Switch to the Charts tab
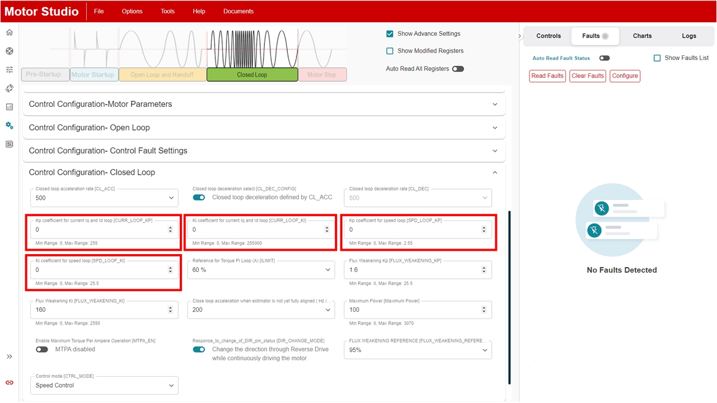The image size is (717, 403). [x=642, y=36]
